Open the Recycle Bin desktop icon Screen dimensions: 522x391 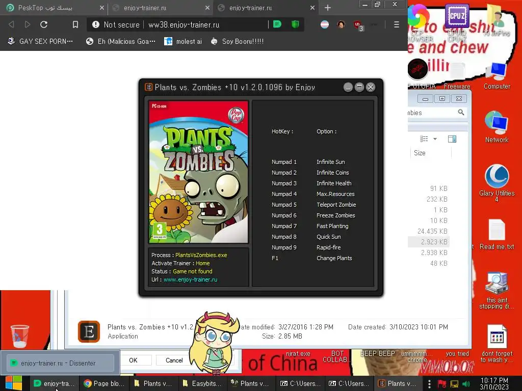20,336
